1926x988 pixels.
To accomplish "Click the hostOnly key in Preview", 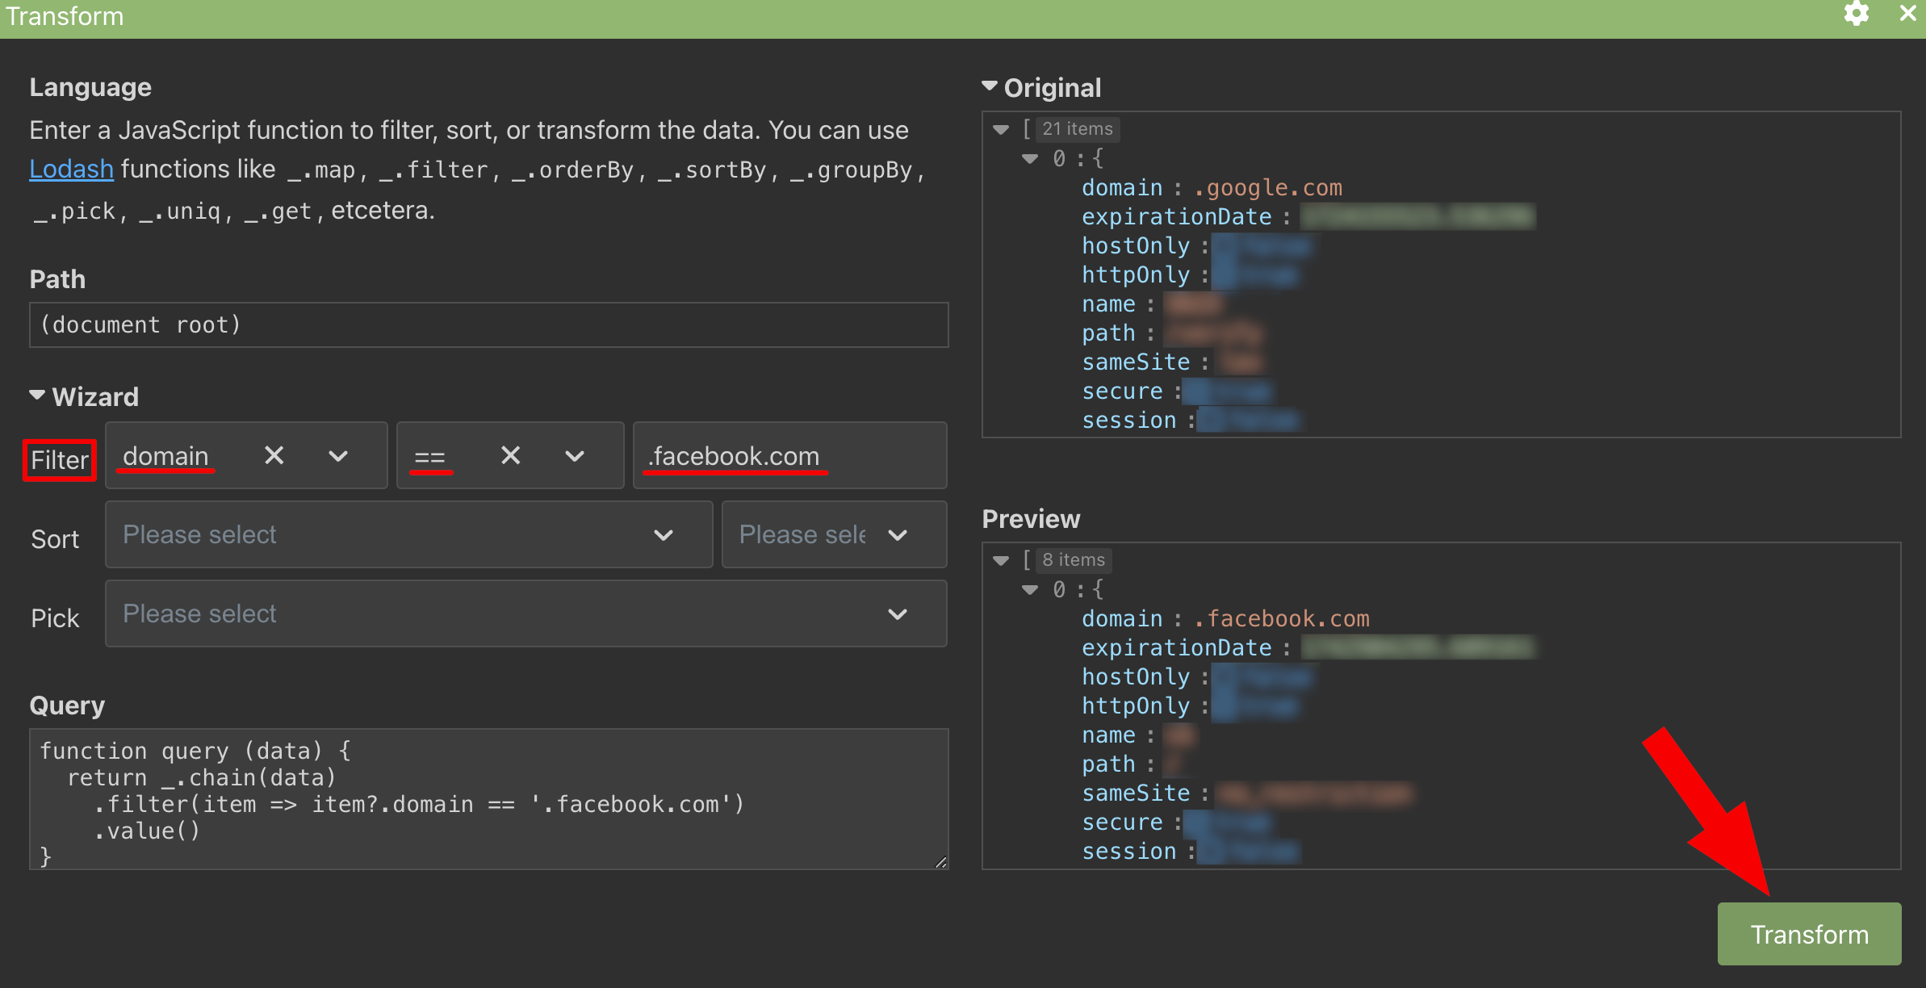I will click(x=1136, y=676).
